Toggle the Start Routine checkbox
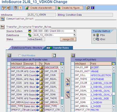This screenshot has height=112, width=117. [x=20, y=55]
